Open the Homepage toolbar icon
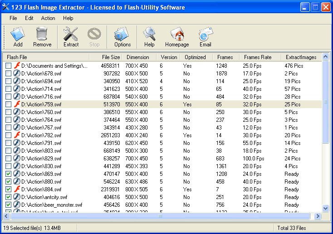The width and height of the screenshot is (333, 234). coord(177,34)
